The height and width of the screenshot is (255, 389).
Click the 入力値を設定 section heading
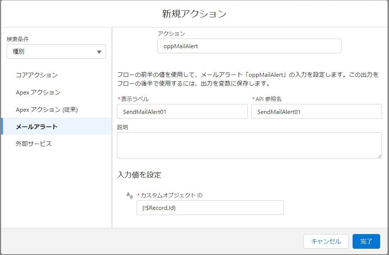tap(139, 175)
